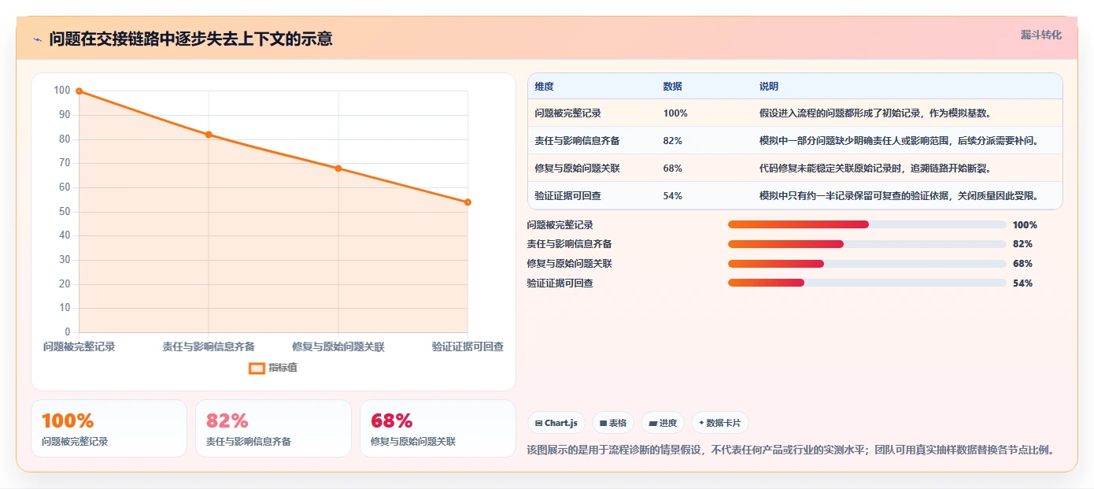Viewport: 1094px width, 489px height.
Task: Click table cell 验证证据可回查
Action: (567, 196)
